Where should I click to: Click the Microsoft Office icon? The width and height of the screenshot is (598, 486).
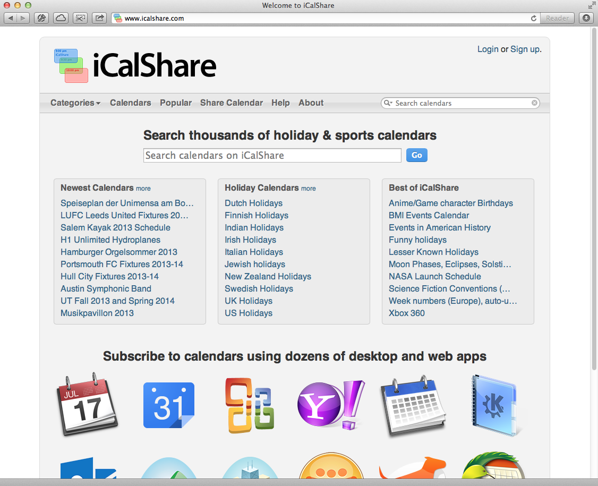click(x=250, y=405)
